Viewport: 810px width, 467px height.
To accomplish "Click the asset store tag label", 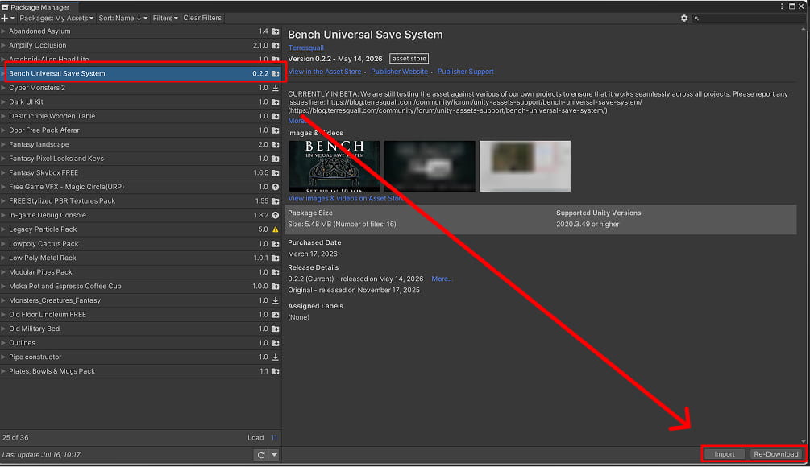I will click(409, 59).
